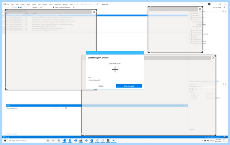Click the Save icon in Visual Studio toolbar

18,7
